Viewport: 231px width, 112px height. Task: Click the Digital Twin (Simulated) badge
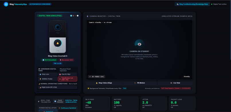(50, 15)
